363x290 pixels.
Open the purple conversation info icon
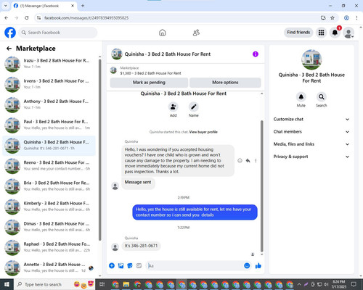256,54
